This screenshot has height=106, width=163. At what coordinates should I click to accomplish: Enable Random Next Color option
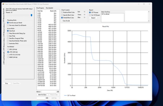[62, 12]
